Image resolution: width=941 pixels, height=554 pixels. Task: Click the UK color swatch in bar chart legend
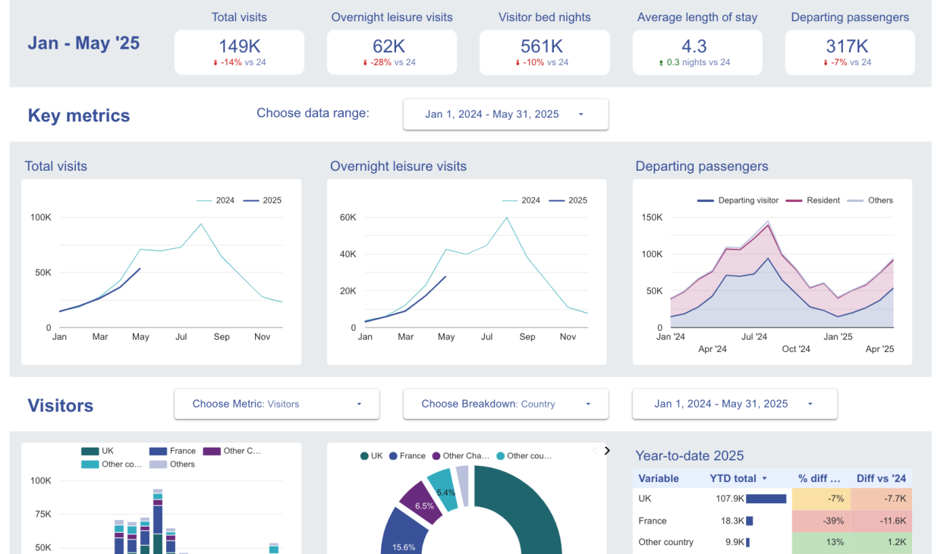tap(90, 451)
